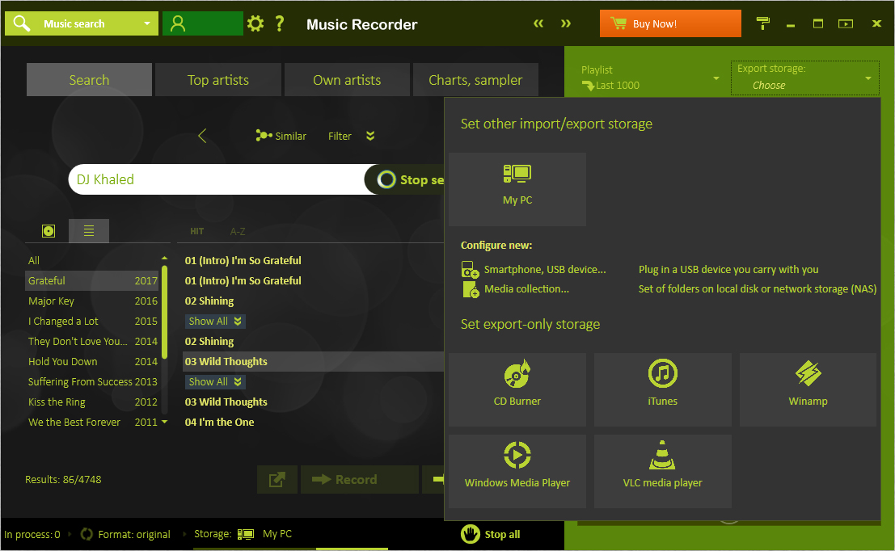Select highlighted 03 Wild Thoughts track

(314, 362)
